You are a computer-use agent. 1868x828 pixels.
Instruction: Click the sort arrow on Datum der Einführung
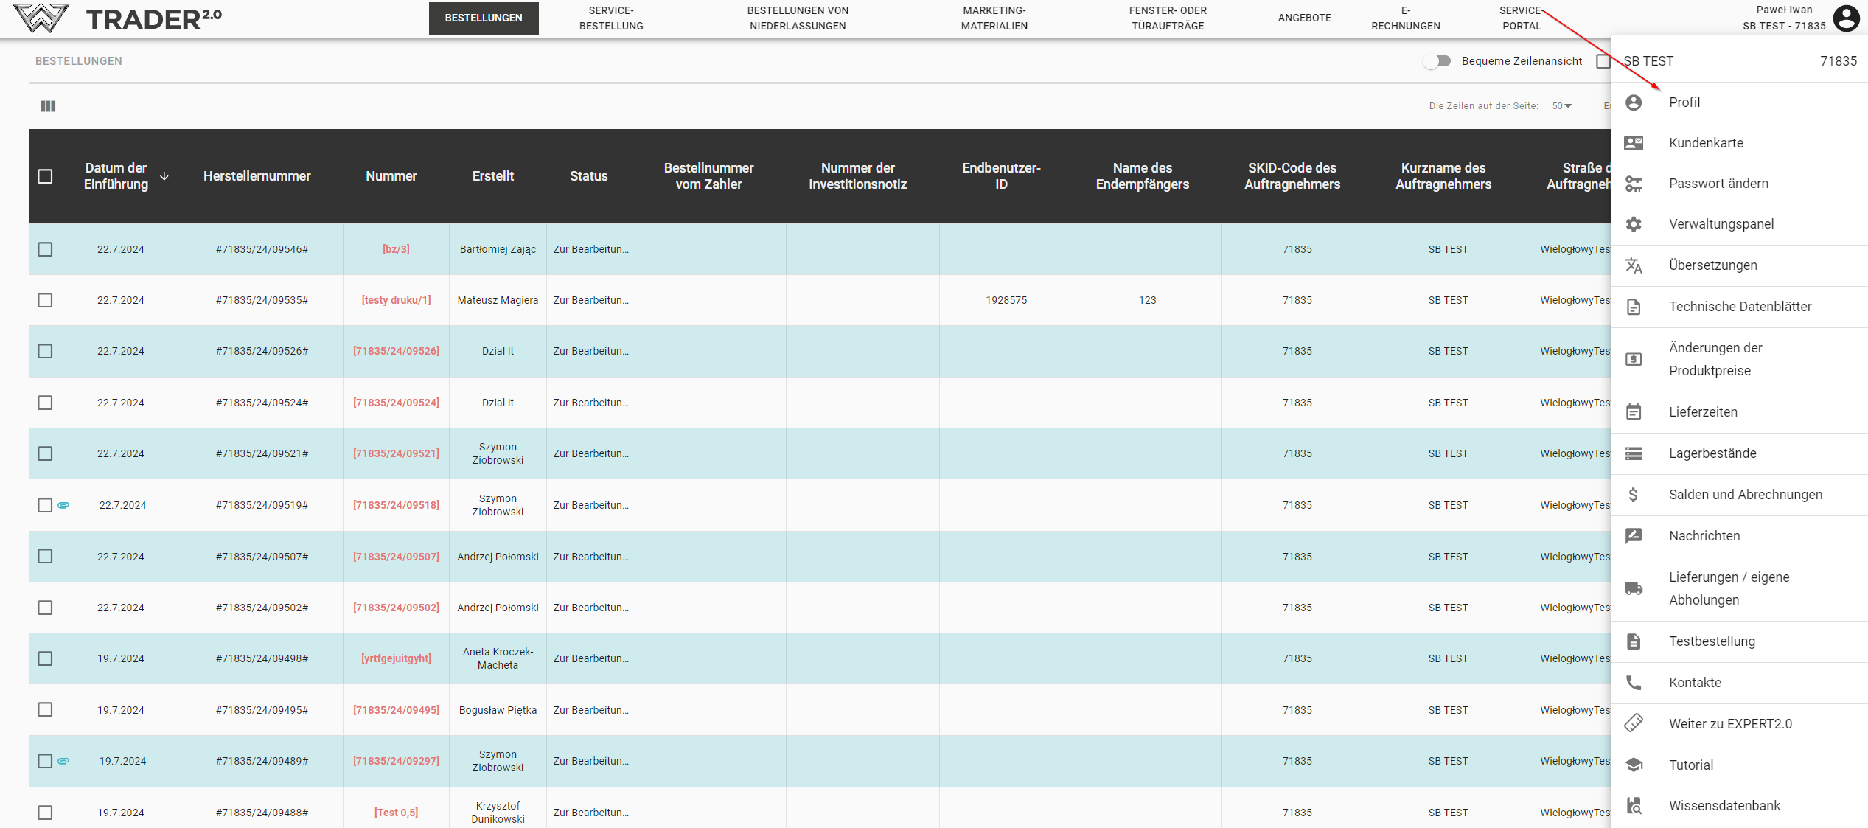coord(164,176)
